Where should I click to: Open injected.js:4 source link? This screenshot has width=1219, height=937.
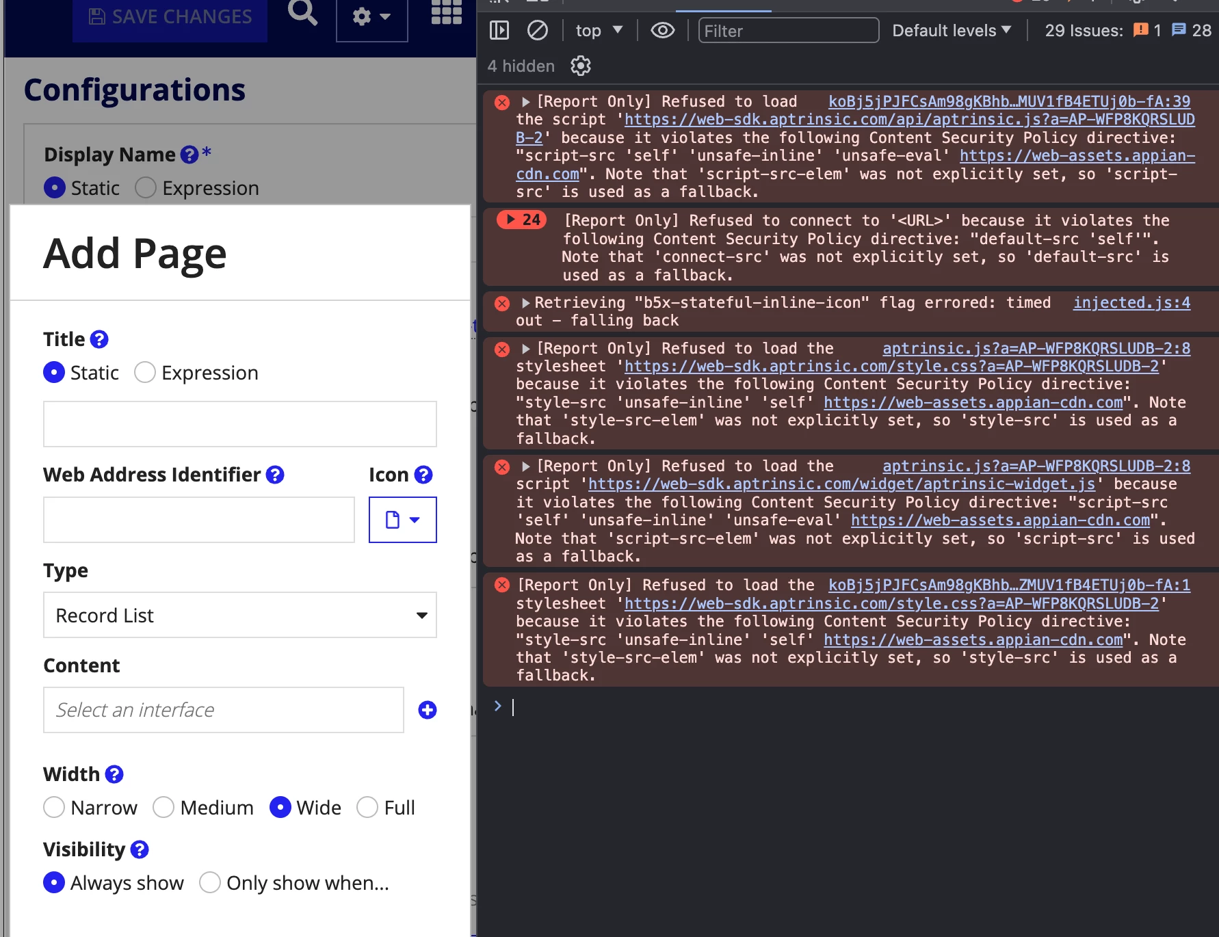tap(1131, 302)
